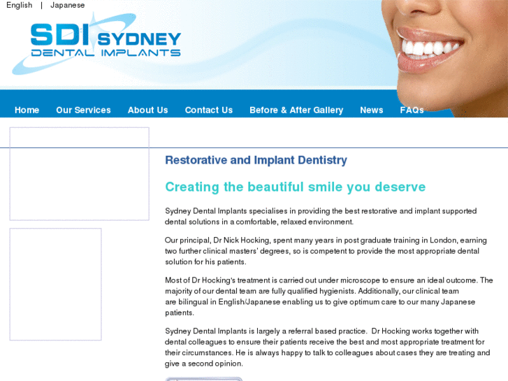Click the paragraph about referral based practice
The image size is (508, 381).
(327, 347)
